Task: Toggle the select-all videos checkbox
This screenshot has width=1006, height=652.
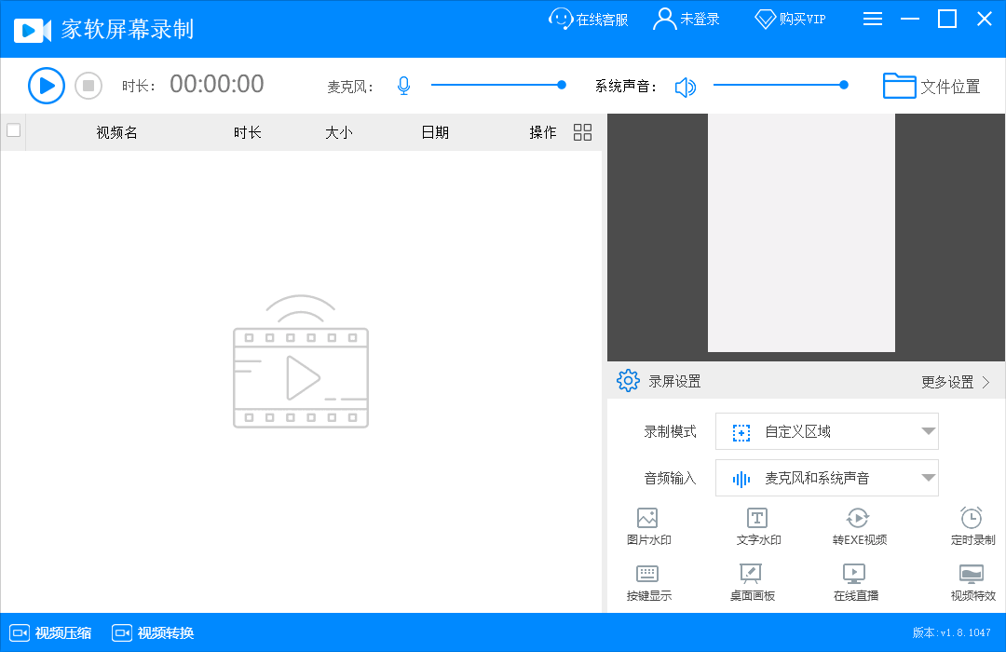Action: [x=13, y=130]
